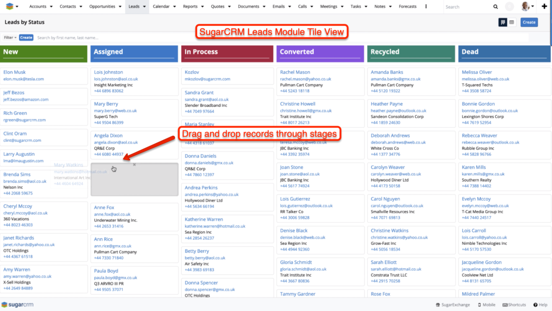The image size is (552, 311).
Task: Open Lois Johnston's lead record
Action: (108, 72)
